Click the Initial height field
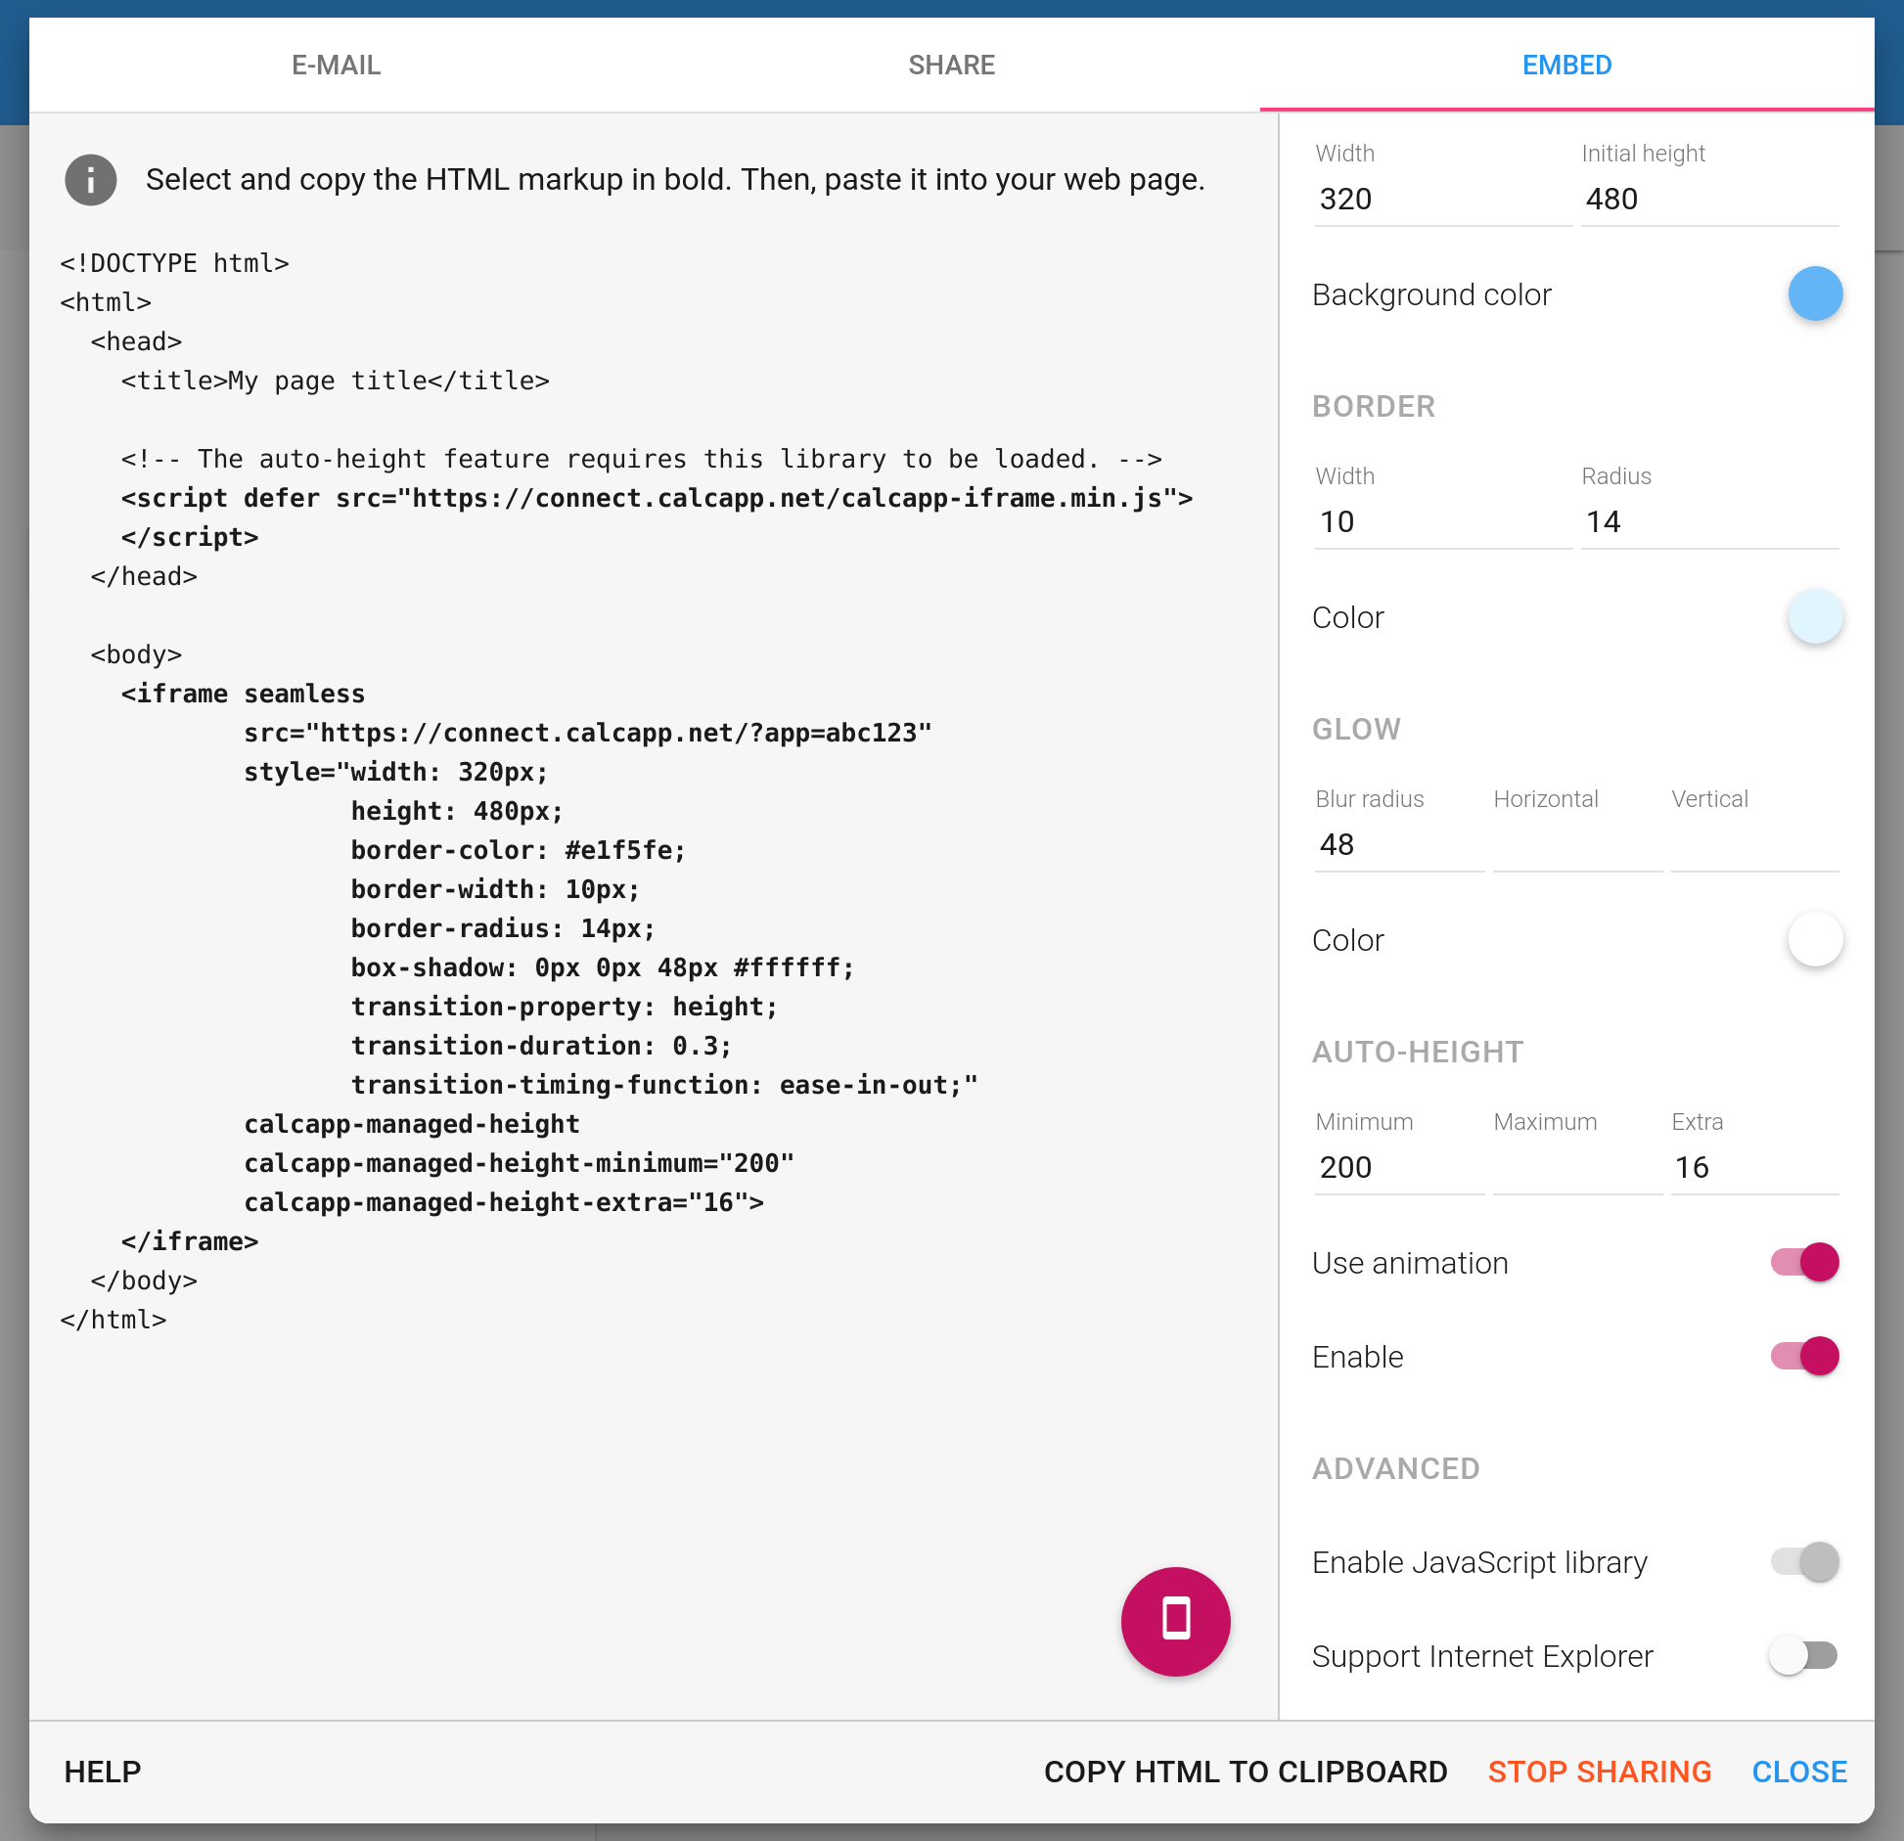Screen dimensions: 1904x1841 pos(1709,199)
